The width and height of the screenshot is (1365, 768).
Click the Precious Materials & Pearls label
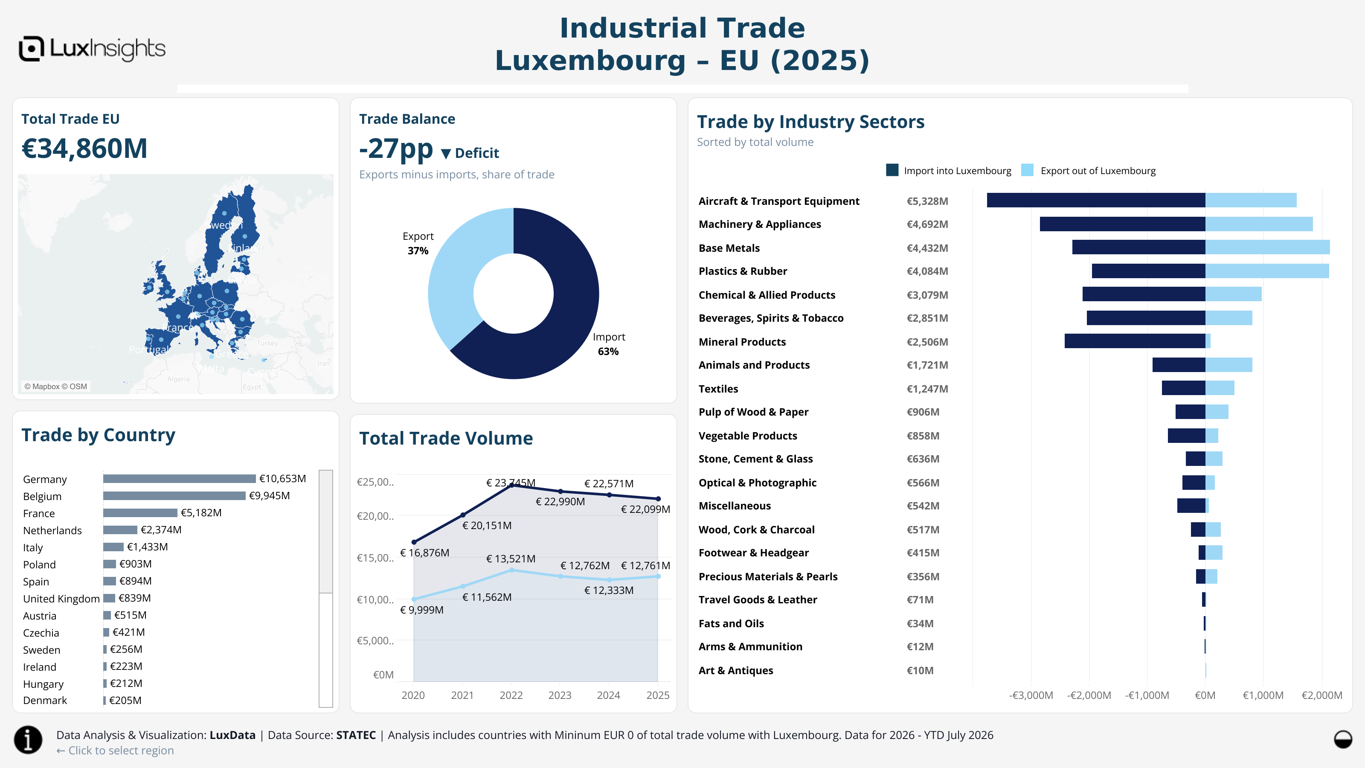pyautogui.click(x=768, y=577)
